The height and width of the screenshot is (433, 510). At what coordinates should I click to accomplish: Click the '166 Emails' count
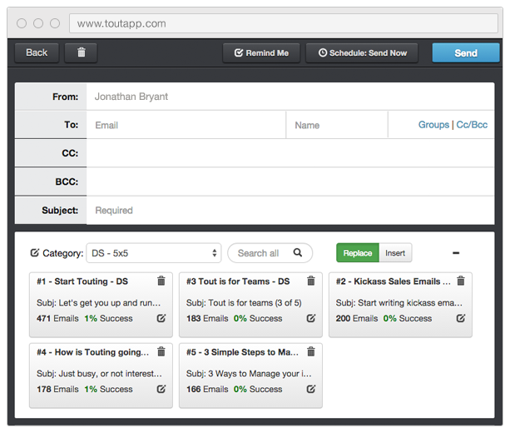click(207, 390)
